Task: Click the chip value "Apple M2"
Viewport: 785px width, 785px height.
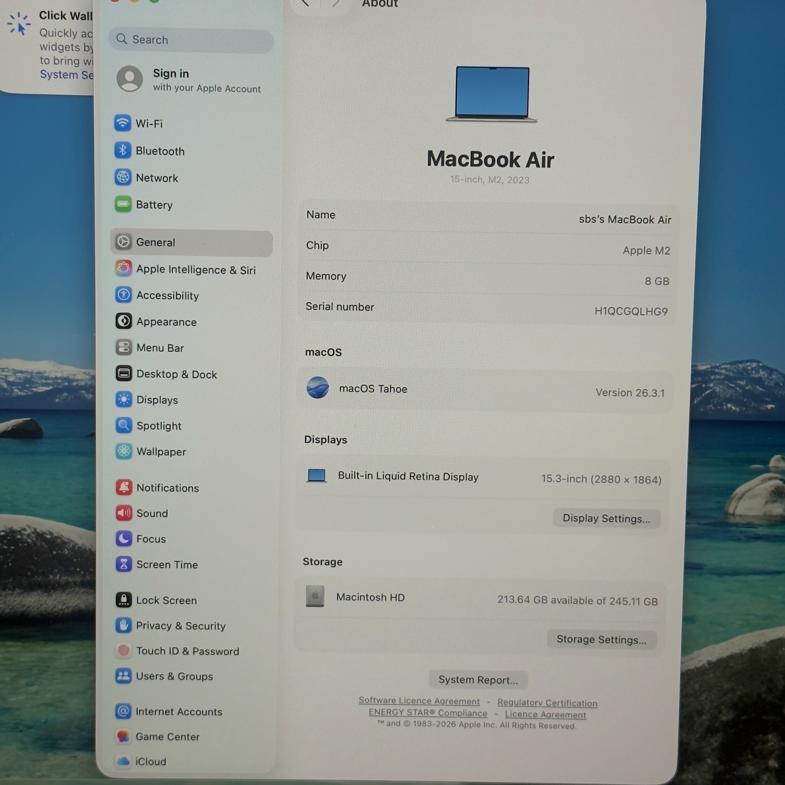Action: coord(646,251)
